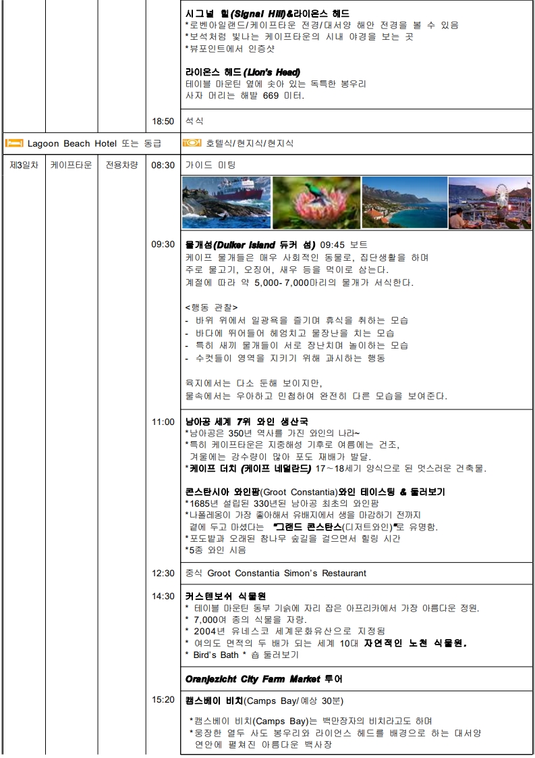Click the 케이프타운 city cell
535x758 pixels.
pyautogui.click(x=72, y=165)
